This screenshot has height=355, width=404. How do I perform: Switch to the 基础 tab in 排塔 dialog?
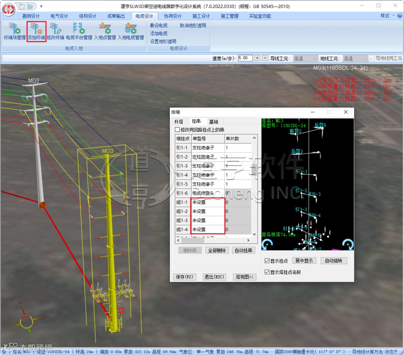pyautogui.click(x=214, y=121)
